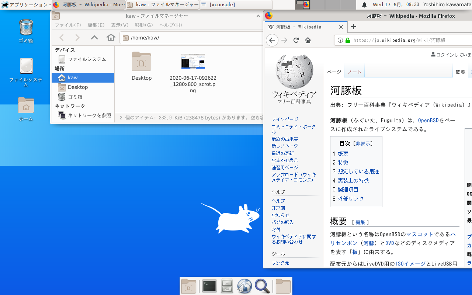Launch web browser globe icon in dock

[x=244, y=286]
